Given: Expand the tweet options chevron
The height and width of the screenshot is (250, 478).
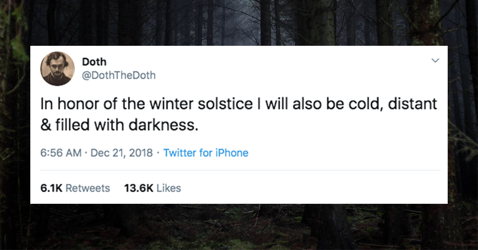Looking at the screenshot, I should [x=435, y=61].
